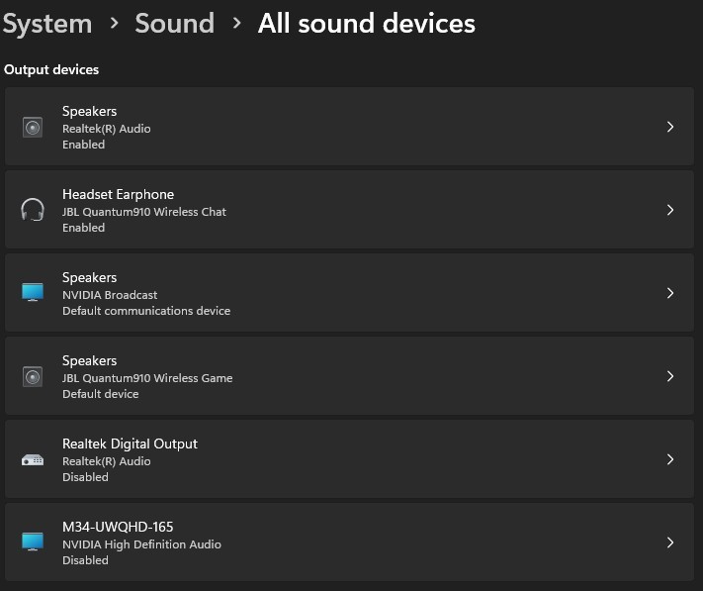Click the Realtek Digital Output device icon
Viewport: 703px width, 591px height.
point(33,460)
